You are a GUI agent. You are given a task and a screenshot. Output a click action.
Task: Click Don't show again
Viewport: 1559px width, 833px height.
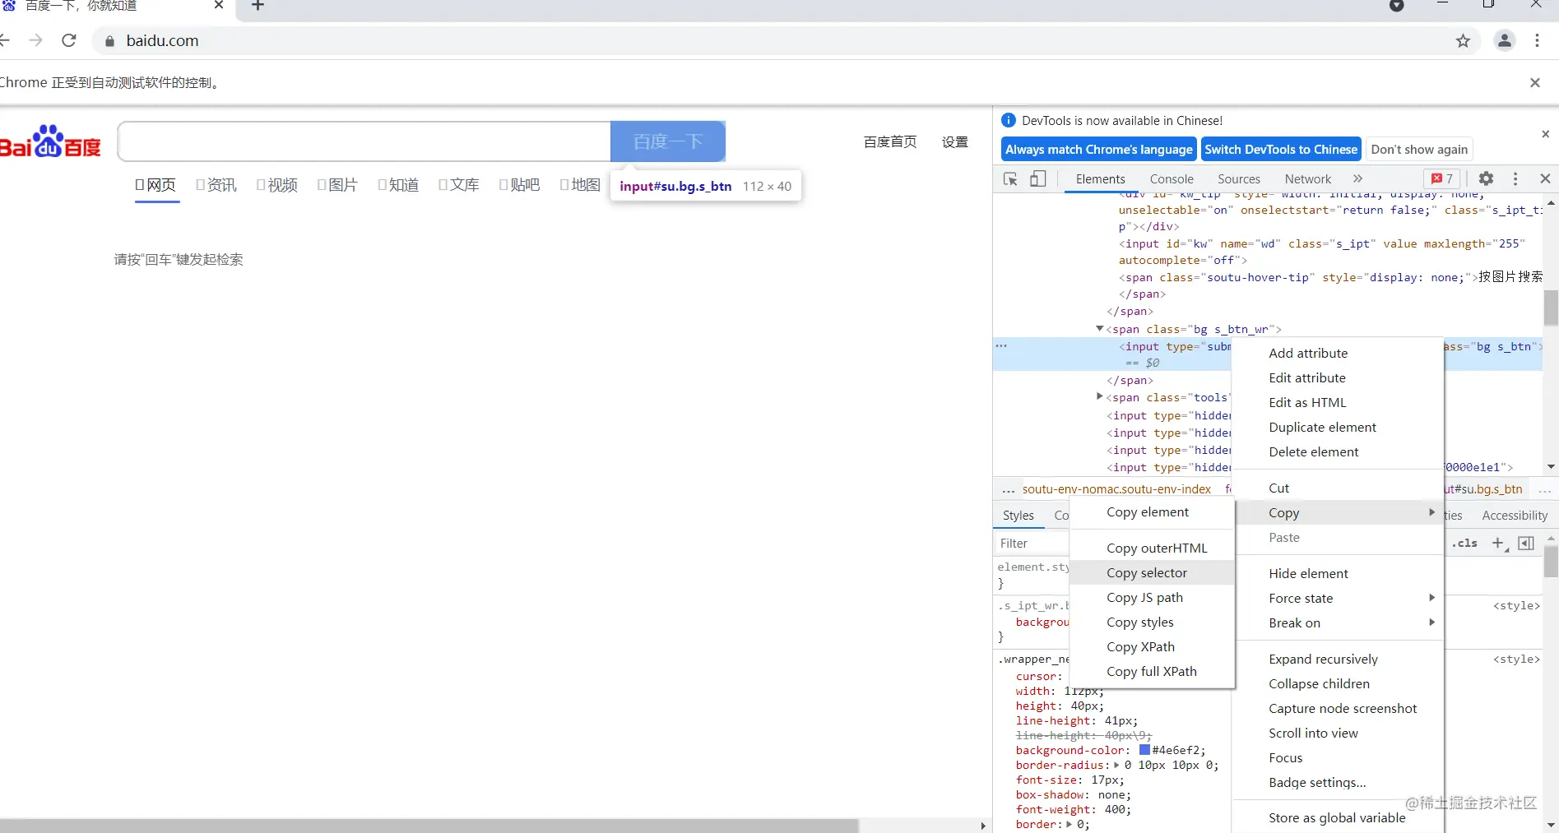1419,149
